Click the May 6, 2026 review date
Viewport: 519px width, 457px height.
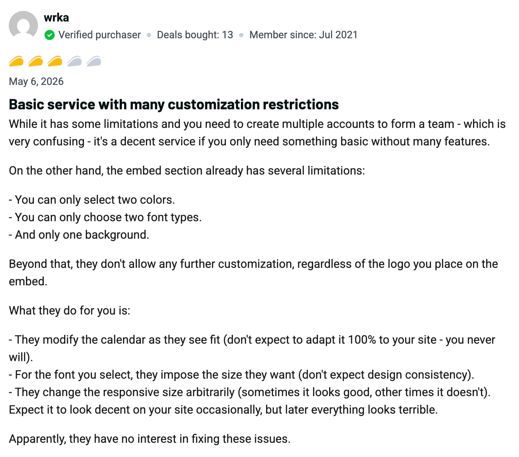pyautogui.click(x=36, y=81)
